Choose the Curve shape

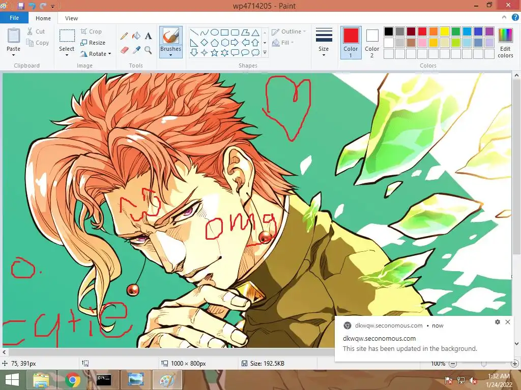tap(205, 32)
